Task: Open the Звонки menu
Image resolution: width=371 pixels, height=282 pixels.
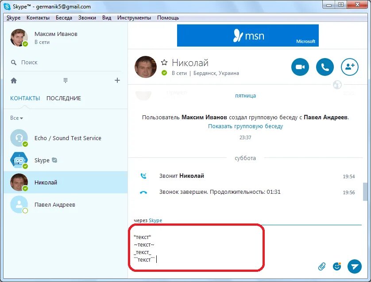Action: (87, 18)
